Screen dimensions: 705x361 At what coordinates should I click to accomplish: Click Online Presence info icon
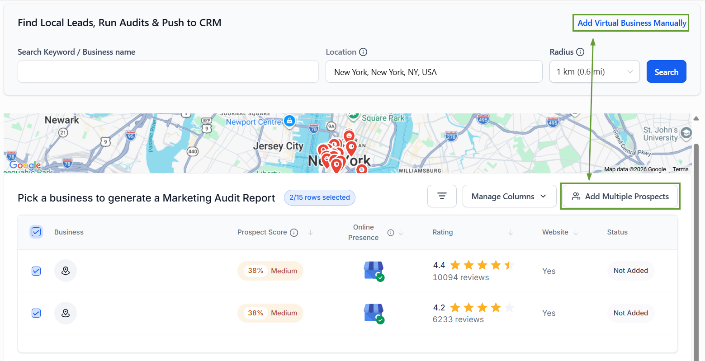coord(391,233)
